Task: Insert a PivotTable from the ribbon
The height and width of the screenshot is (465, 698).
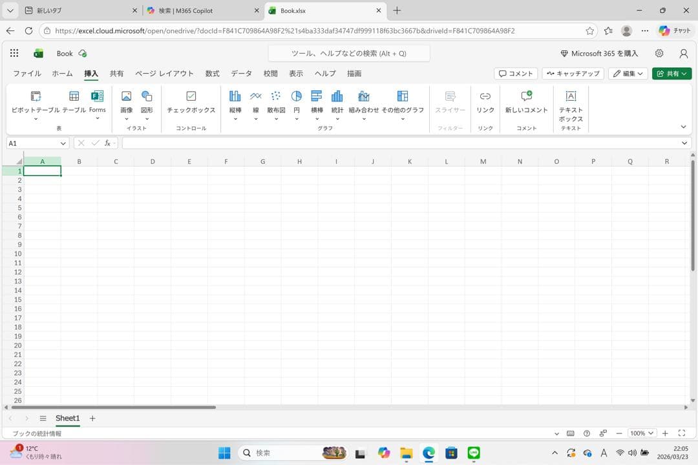Action: pos(36,101)
